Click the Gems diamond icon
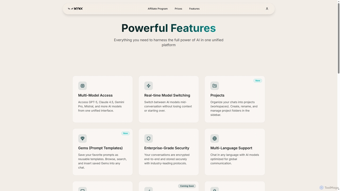Image resolution: width=340 pixels, height=191 pixels. pos(82,138)
